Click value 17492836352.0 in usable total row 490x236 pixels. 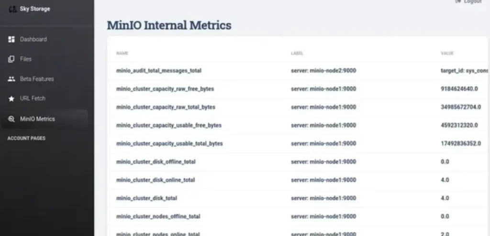(x=460, y=143)
